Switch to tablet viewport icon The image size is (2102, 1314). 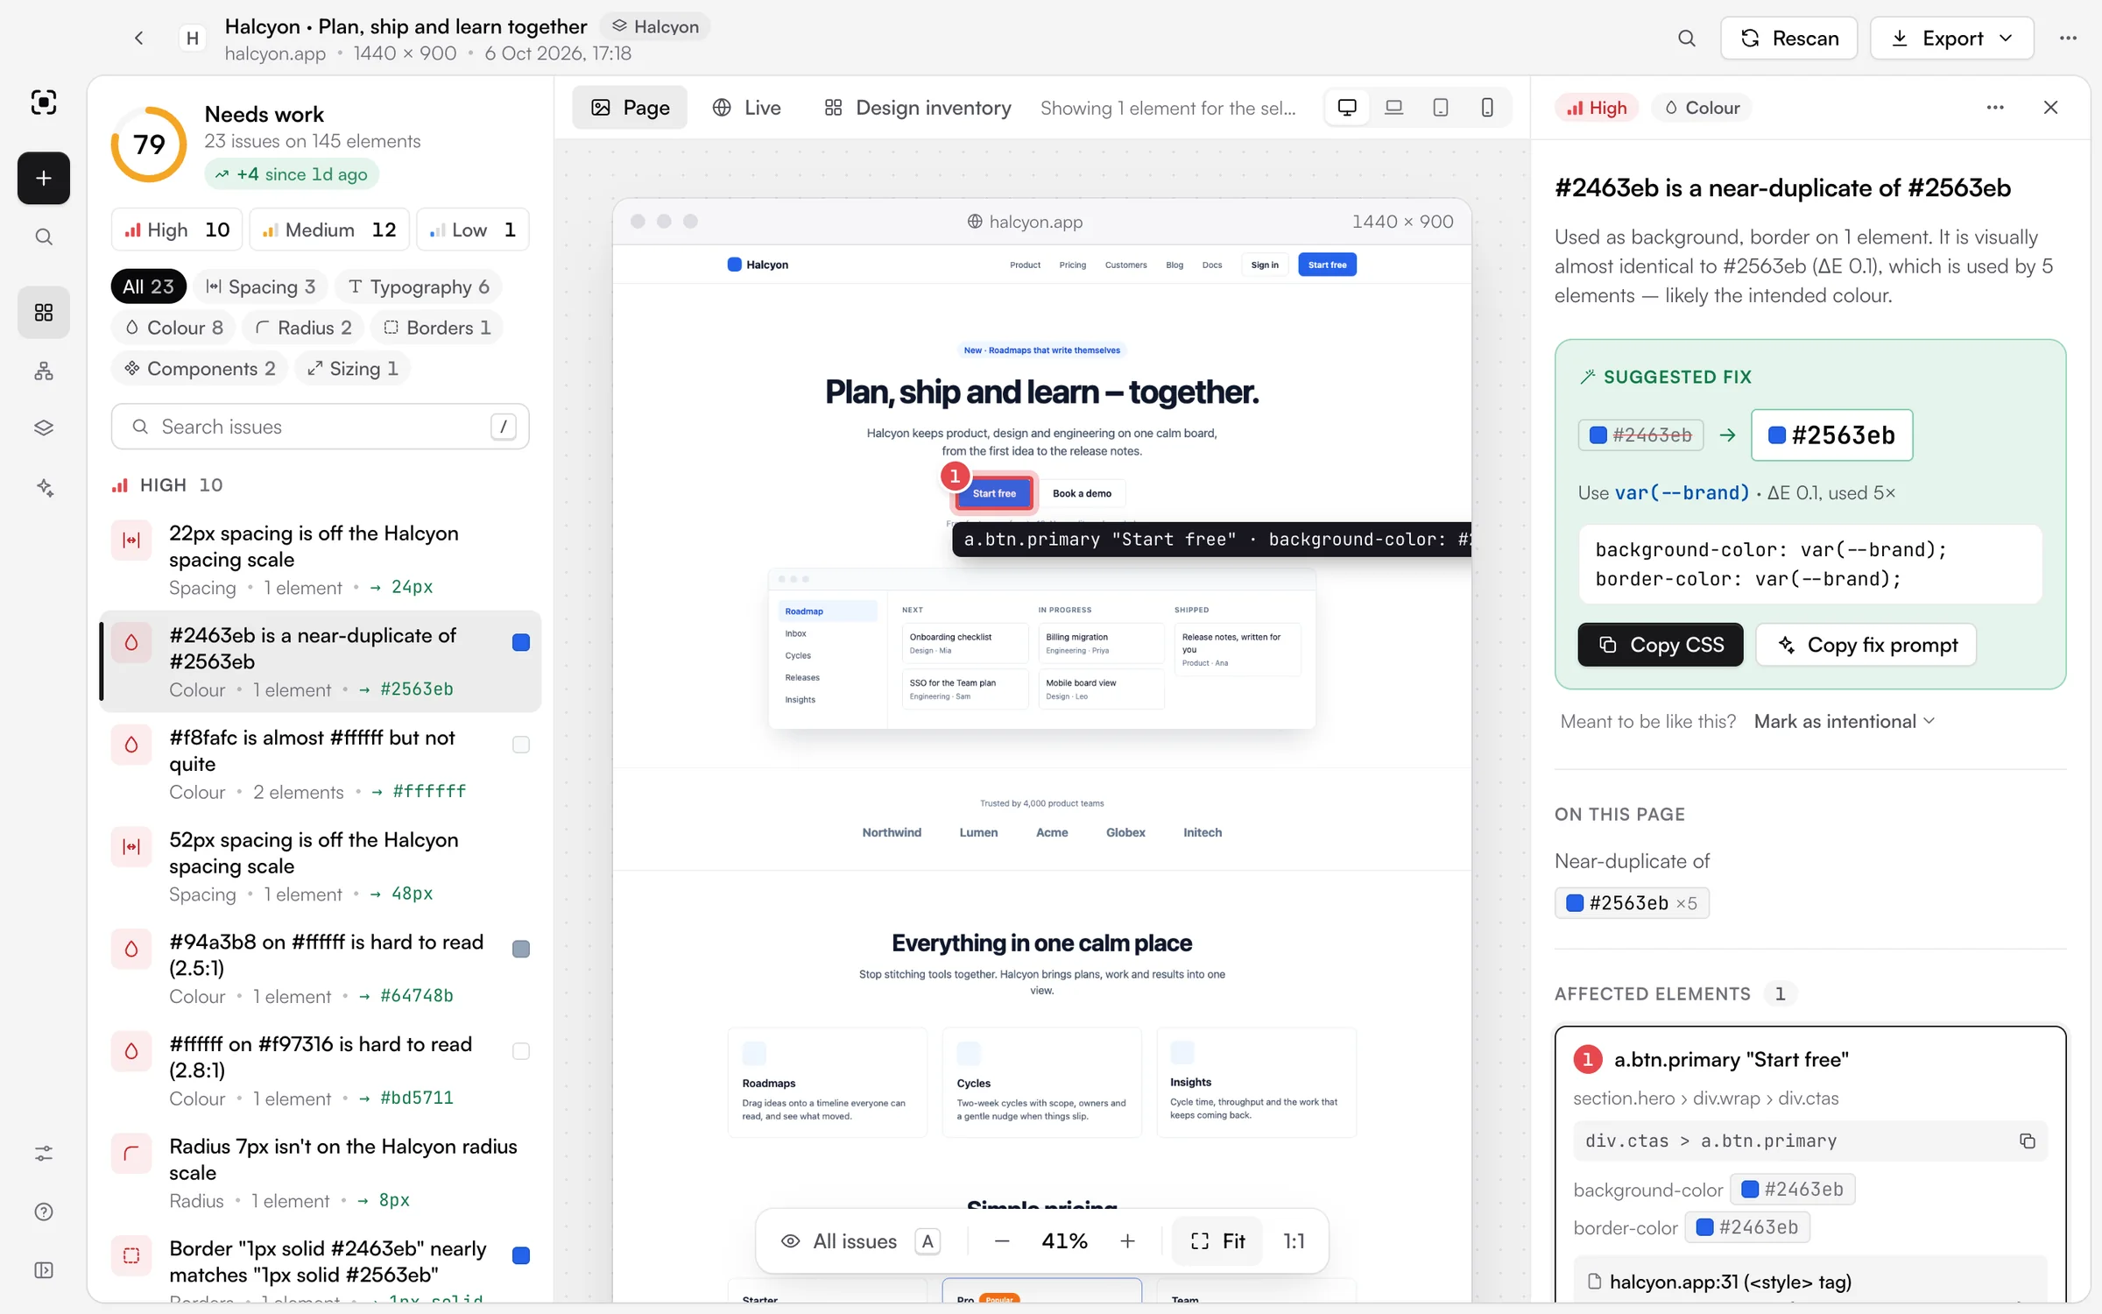click(x=1440, y=108)
